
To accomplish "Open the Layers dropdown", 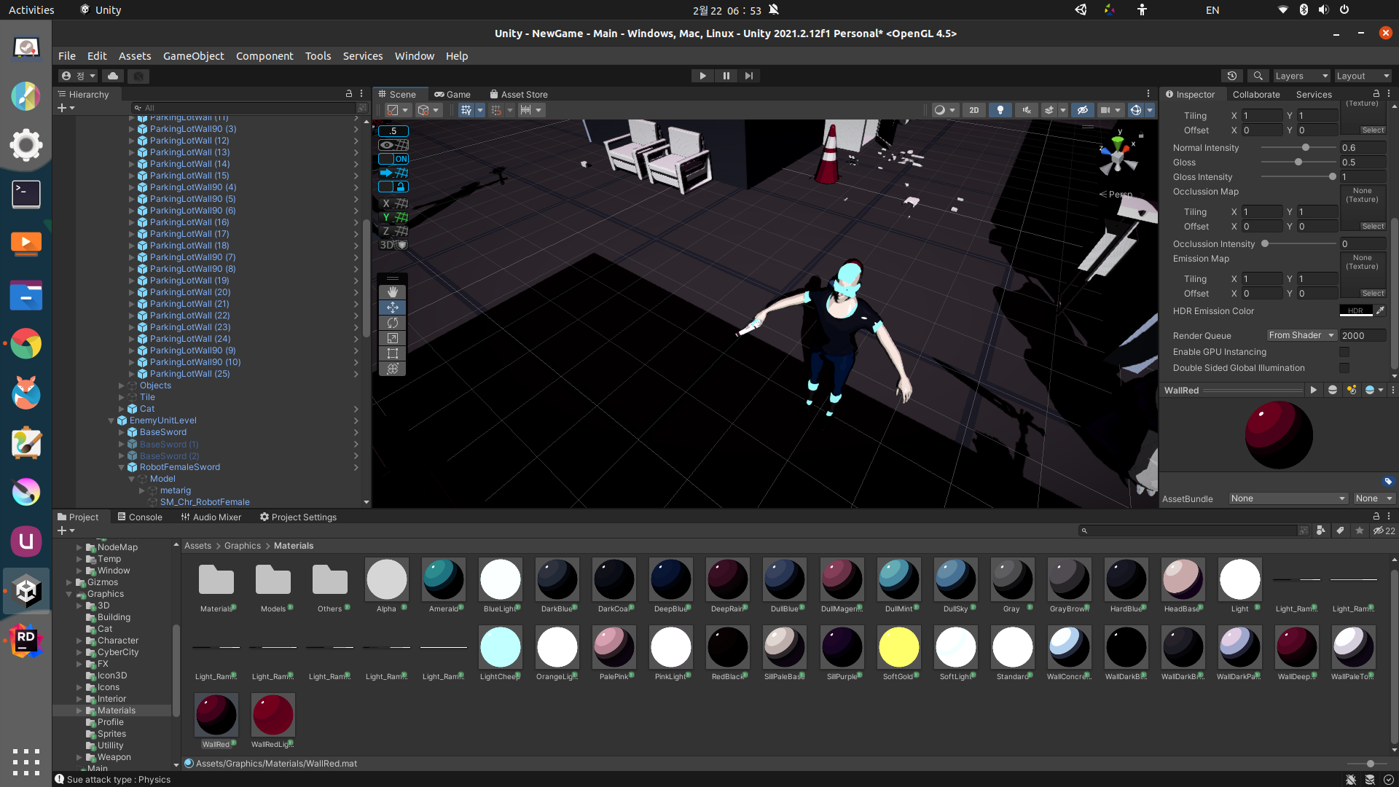I will tap(1301, 76).
